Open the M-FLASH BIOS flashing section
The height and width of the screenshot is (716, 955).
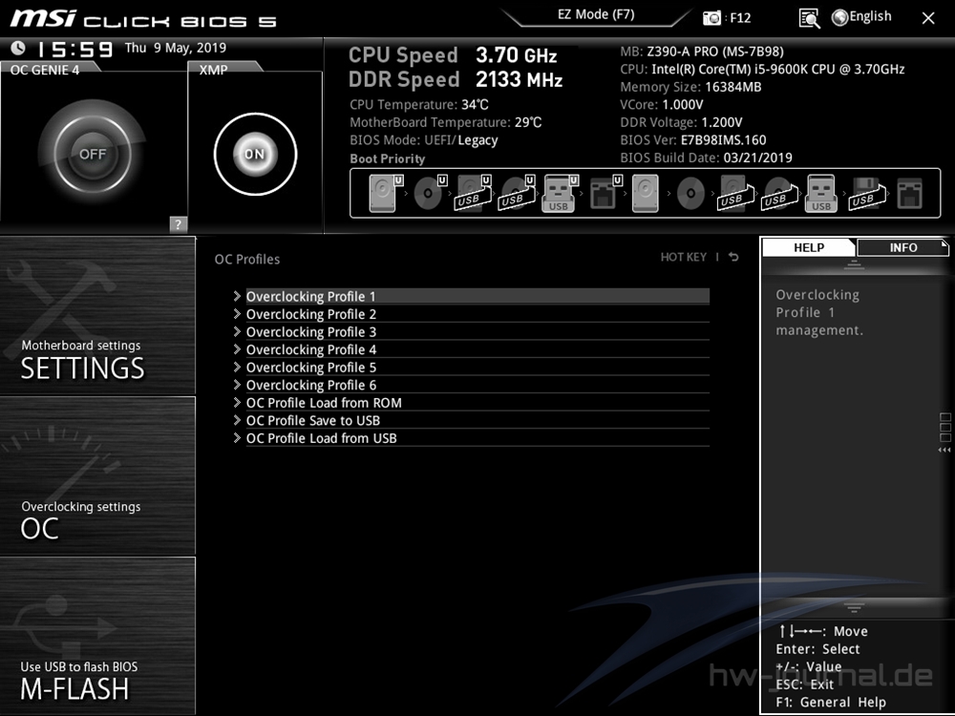click(97, 636)
